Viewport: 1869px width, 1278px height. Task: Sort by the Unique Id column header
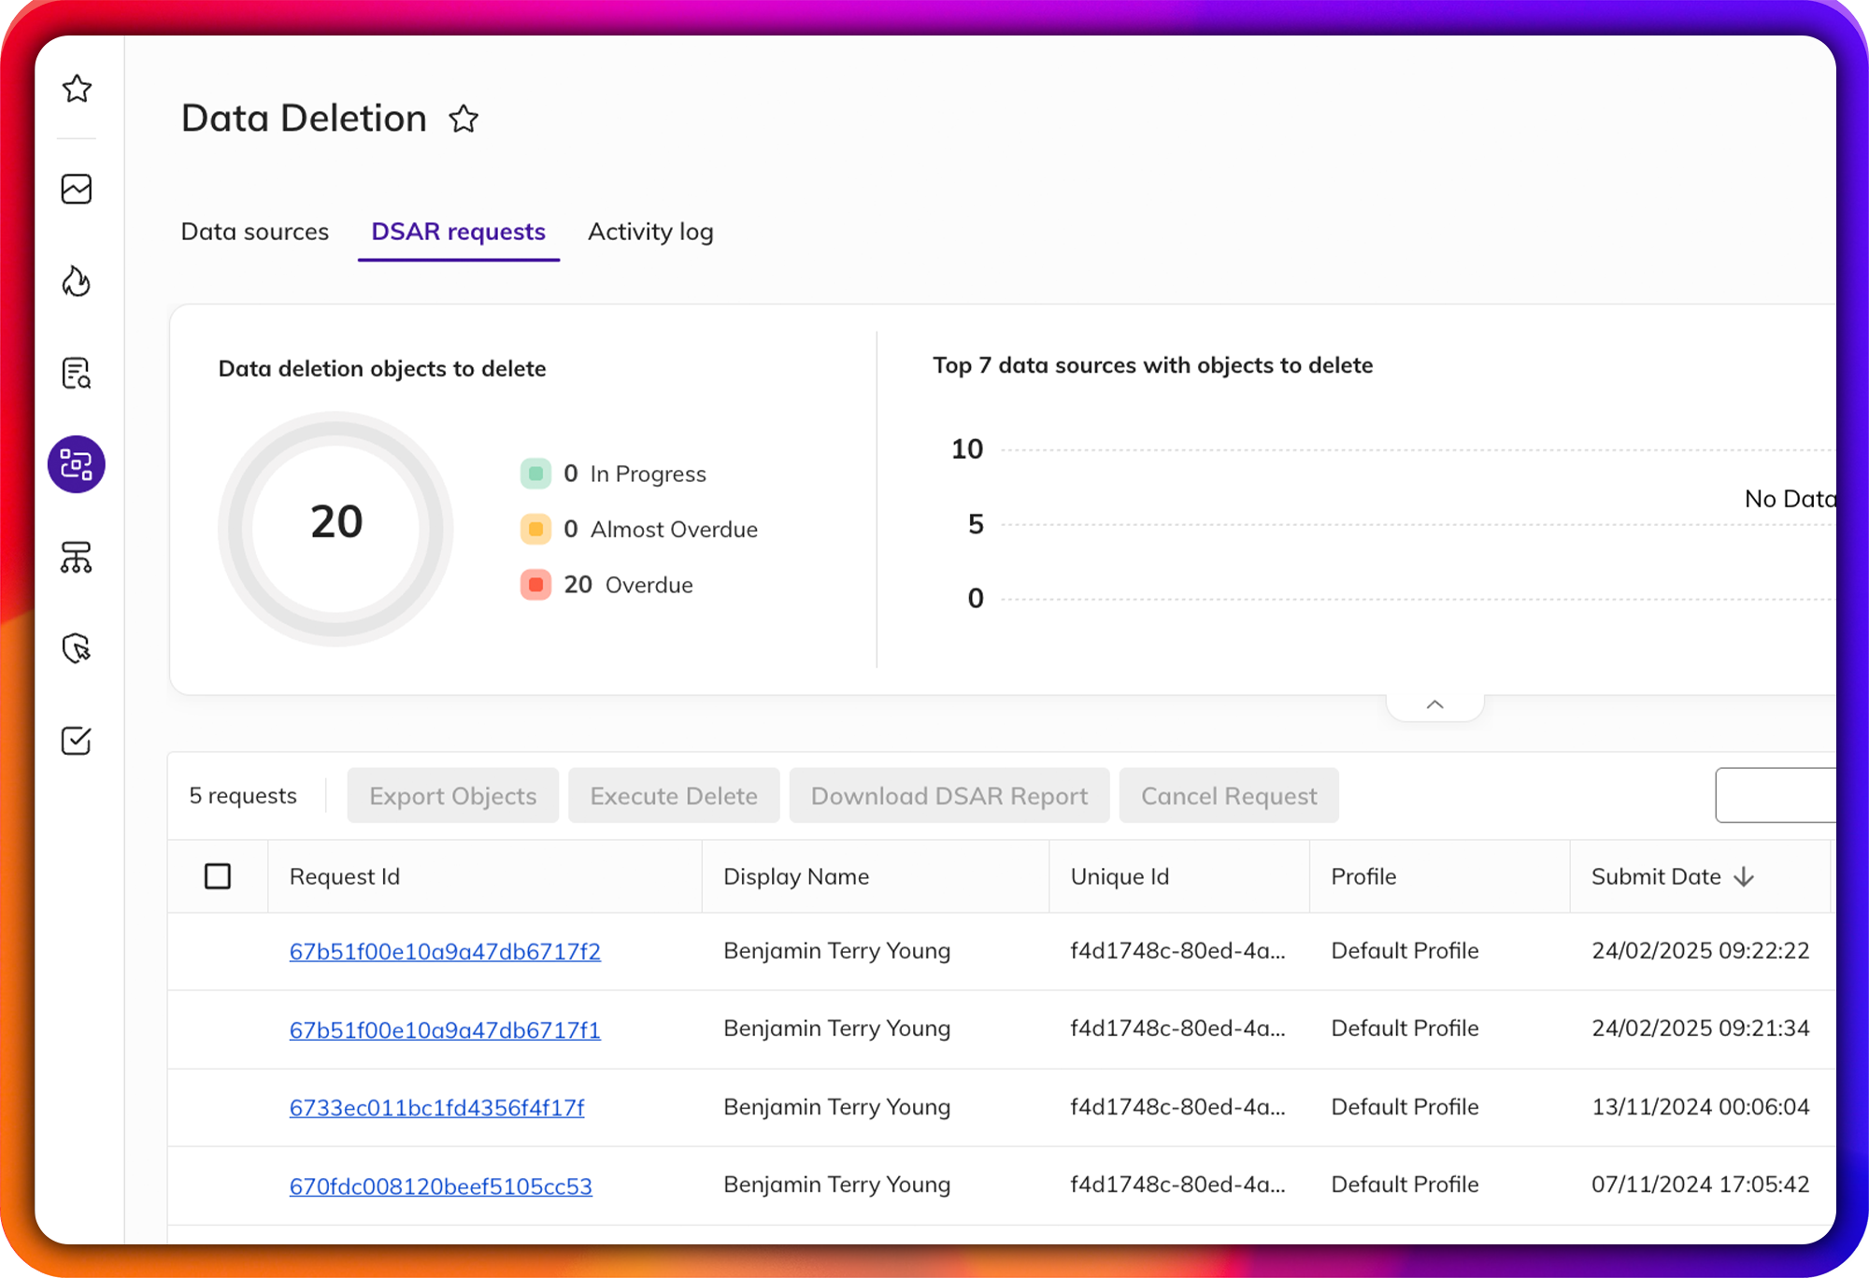tap(1120, 876)
